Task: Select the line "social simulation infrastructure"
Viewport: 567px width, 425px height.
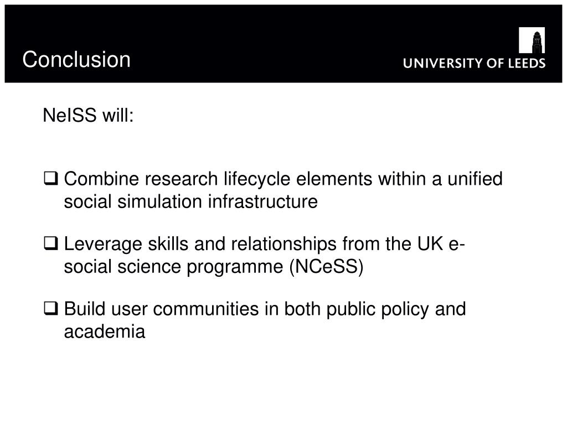Action: click(x=191, y=201)
